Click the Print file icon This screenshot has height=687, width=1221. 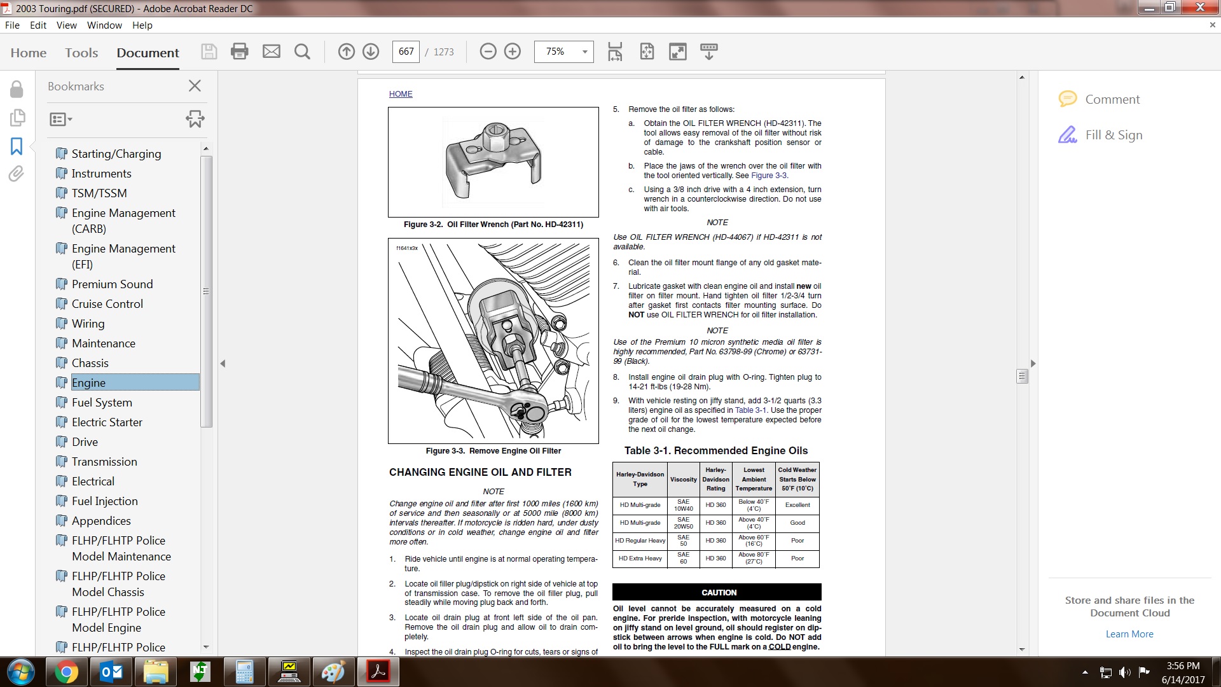(x=239, y=52)
